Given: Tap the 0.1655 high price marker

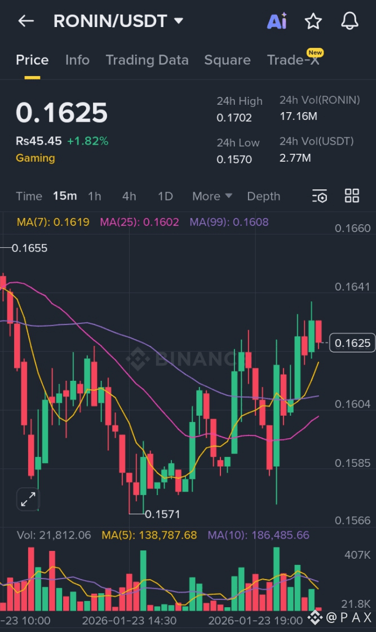Looking at the screenshot, I should pos(29,248).
